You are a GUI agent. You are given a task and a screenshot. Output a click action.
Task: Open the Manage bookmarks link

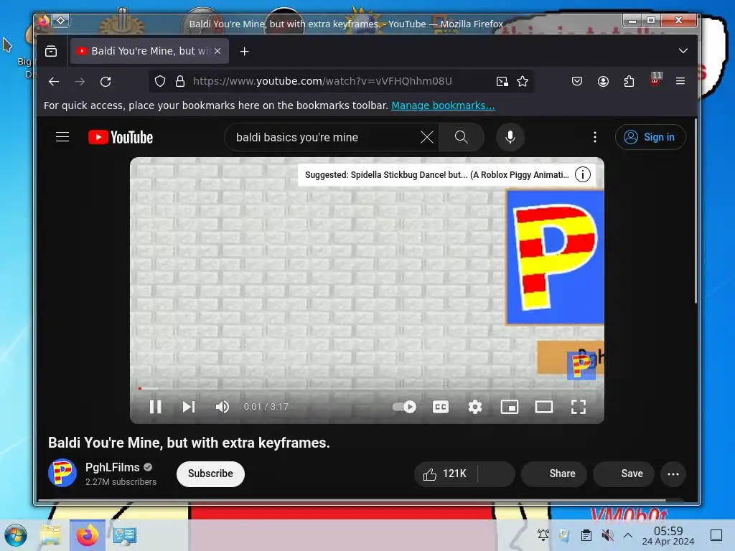[443, 106]
